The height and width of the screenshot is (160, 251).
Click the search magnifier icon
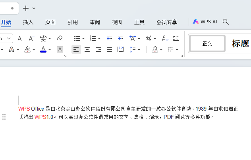click(226, 22)
